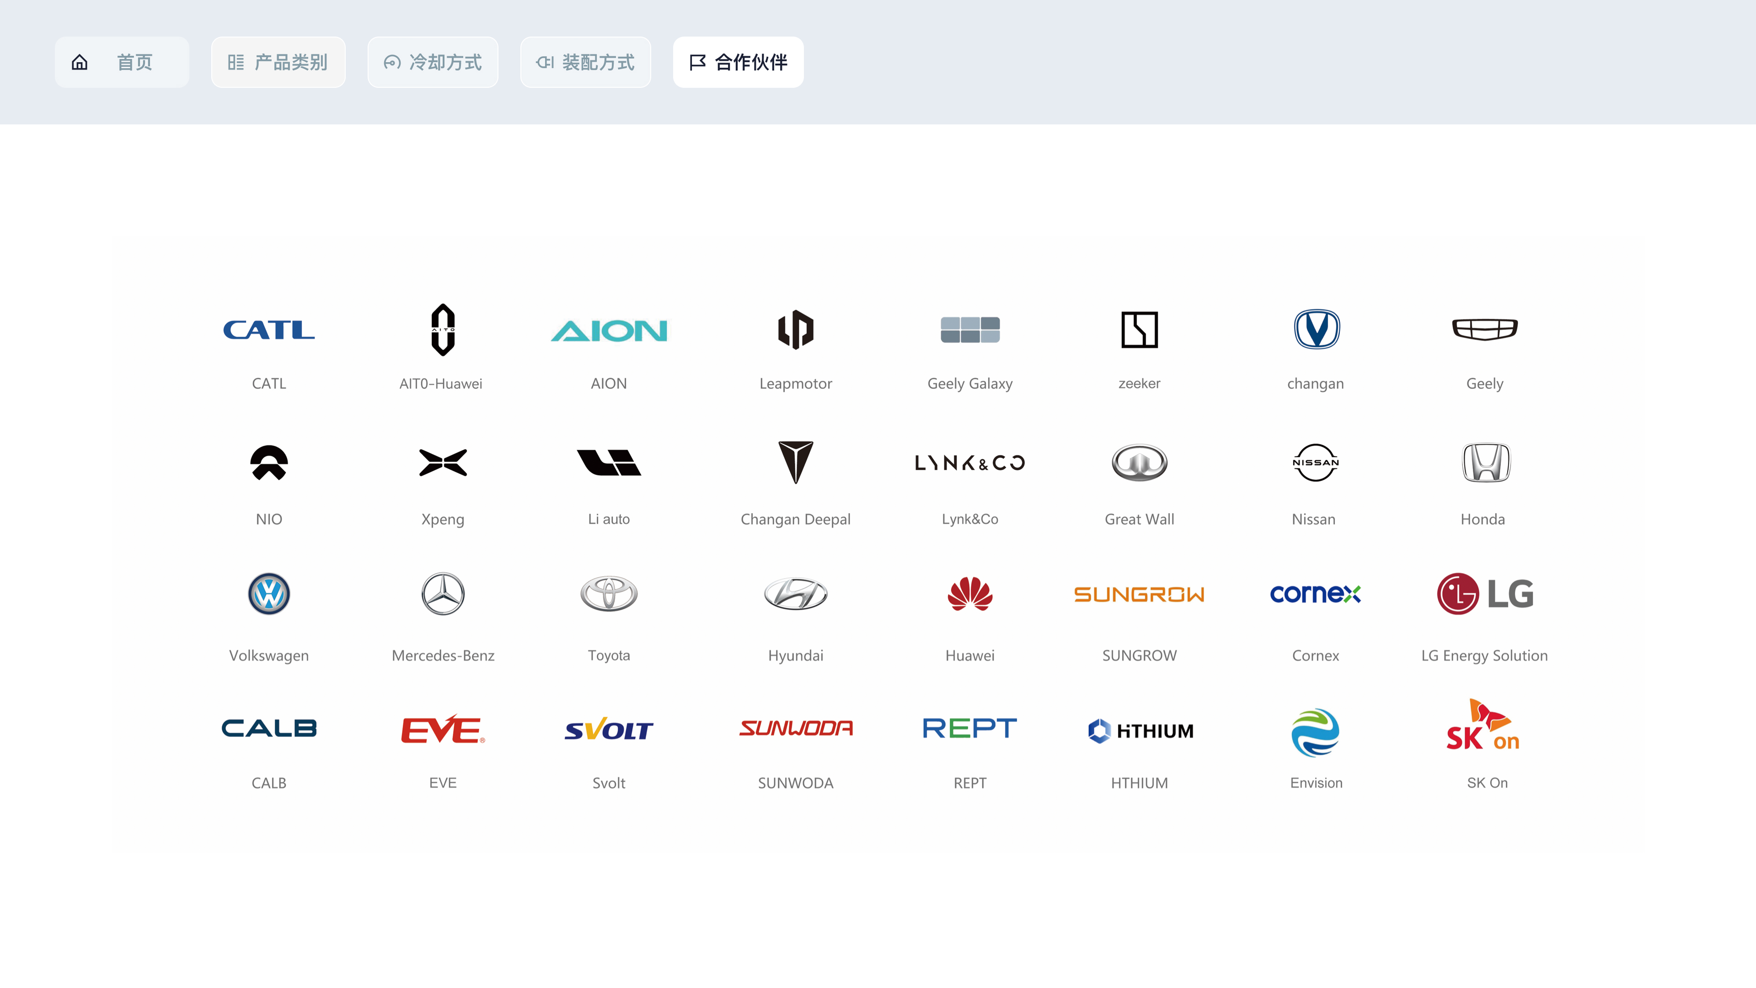The height and width of the screenshot is (988, 1756).
Task: Click the Li auto logo
Action: pos(609,462)
